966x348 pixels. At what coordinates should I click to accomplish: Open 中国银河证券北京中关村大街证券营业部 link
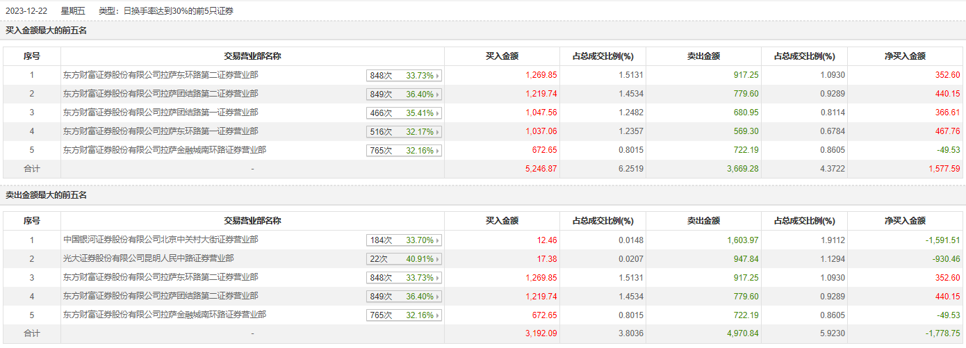click(161, 240)
